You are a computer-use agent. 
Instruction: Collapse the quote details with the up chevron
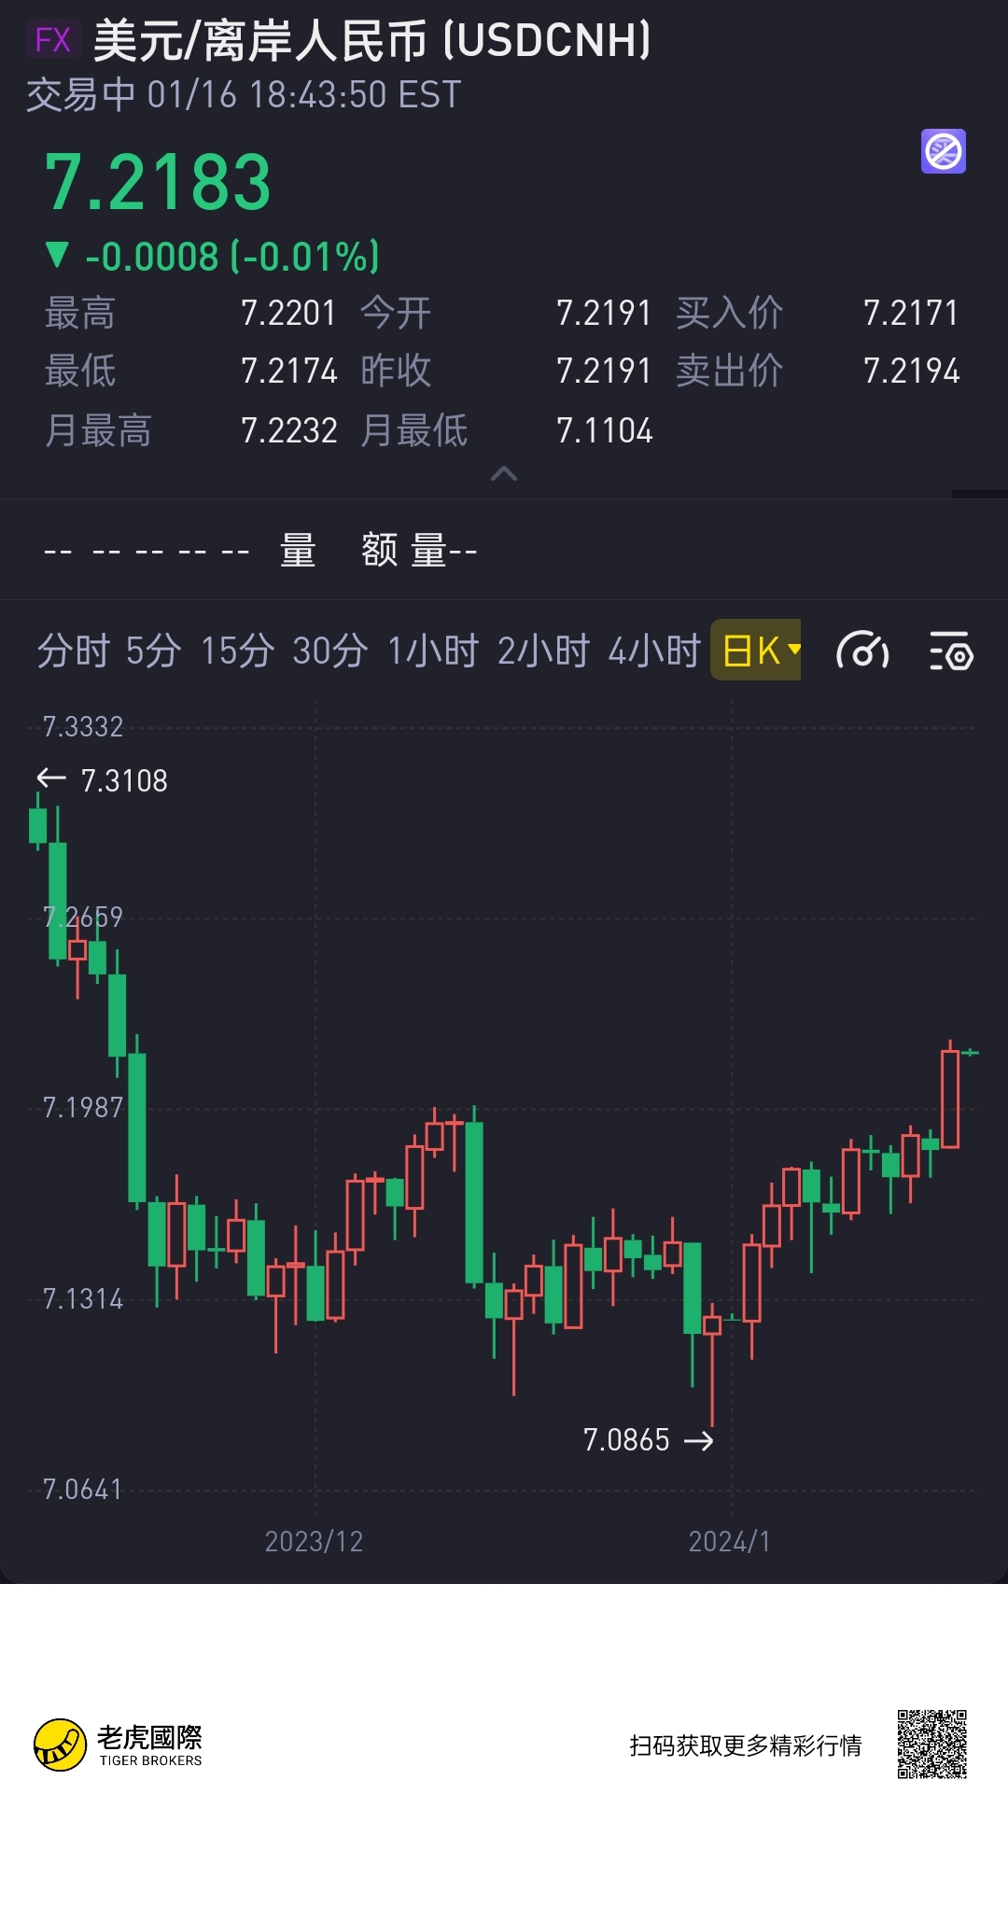tap(504, 473)
